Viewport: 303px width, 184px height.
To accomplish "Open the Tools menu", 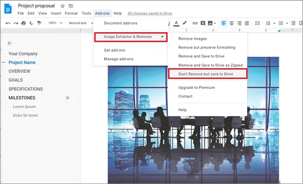I will 86,13.
